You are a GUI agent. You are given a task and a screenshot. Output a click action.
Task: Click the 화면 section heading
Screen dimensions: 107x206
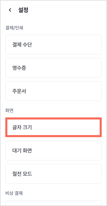click(x=9, y=111)
